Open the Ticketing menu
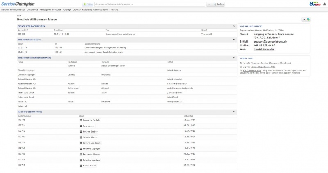The image size is (328, 173). (x=114, y=9)
